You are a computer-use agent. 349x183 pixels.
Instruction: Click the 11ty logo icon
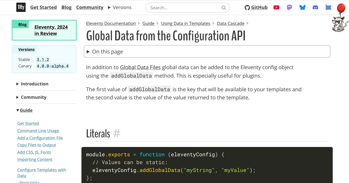coord(21,8)
